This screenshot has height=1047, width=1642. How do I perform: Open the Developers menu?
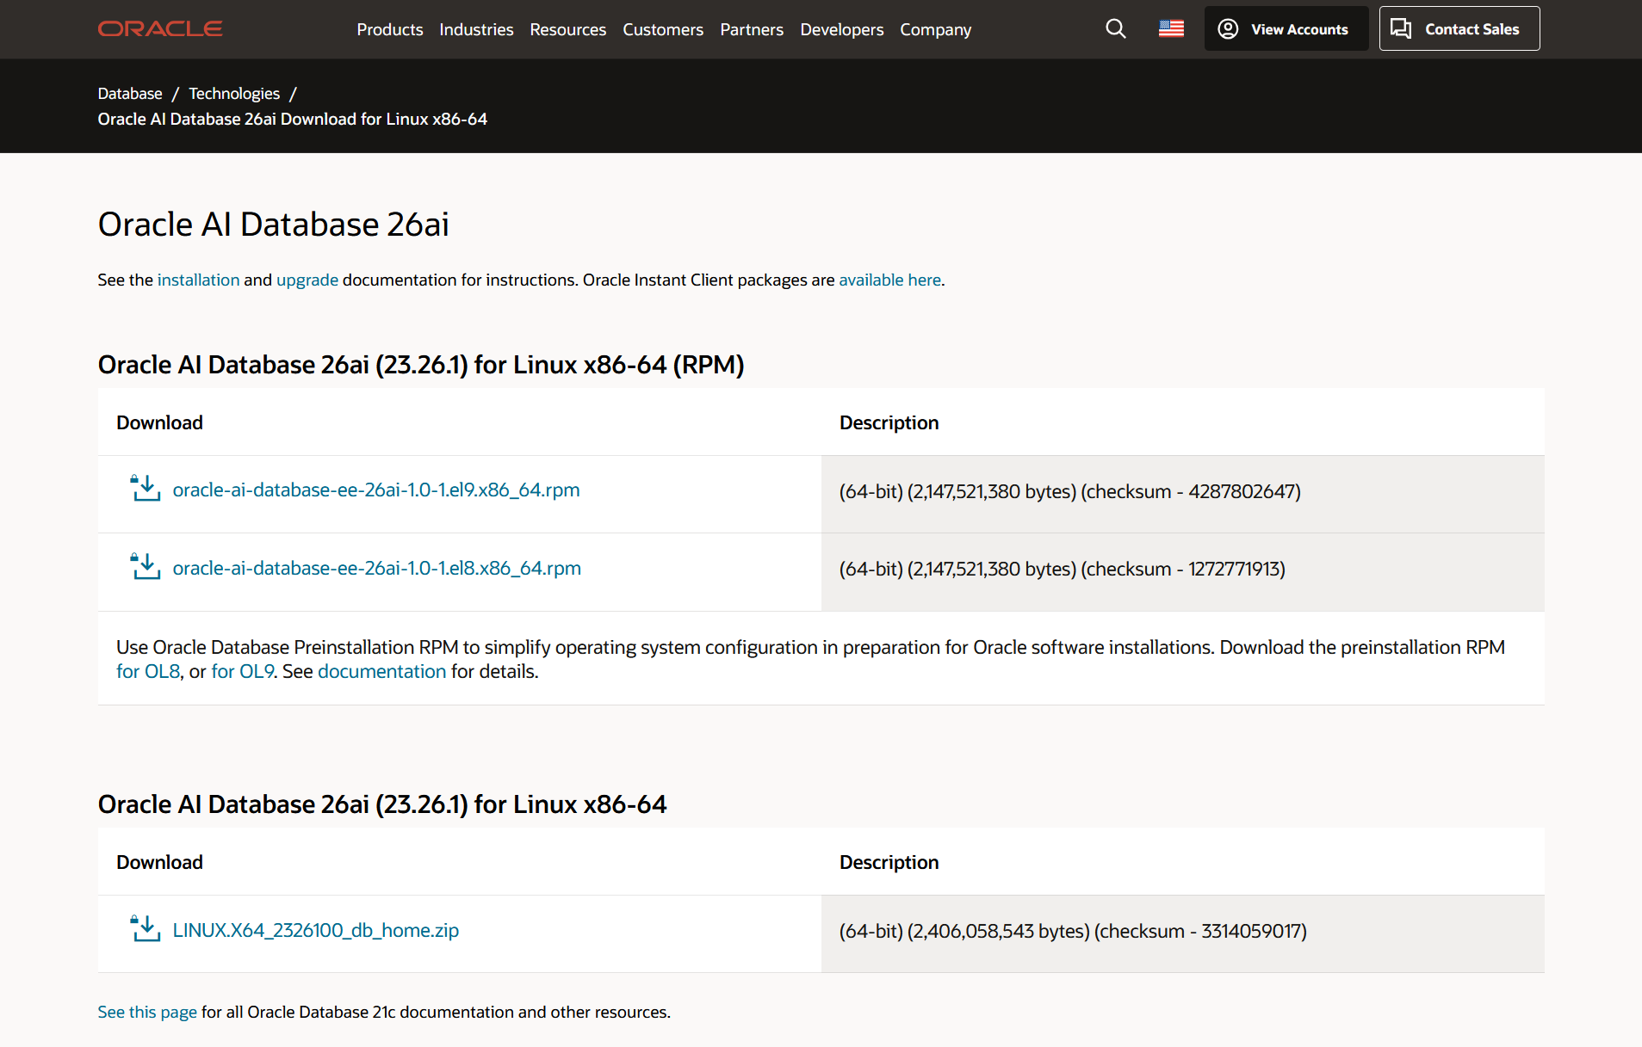point(841,29)
